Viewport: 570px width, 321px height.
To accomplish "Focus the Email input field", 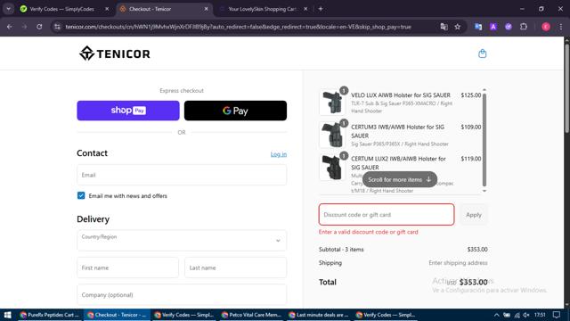I will point(182,175).
